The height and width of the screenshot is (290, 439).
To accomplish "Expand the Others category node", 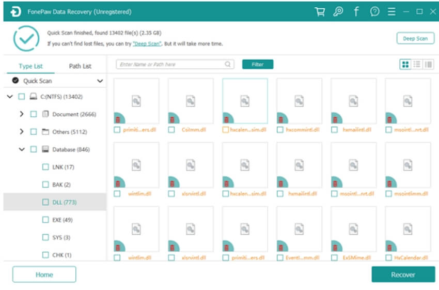I will [x=22, y=131].
